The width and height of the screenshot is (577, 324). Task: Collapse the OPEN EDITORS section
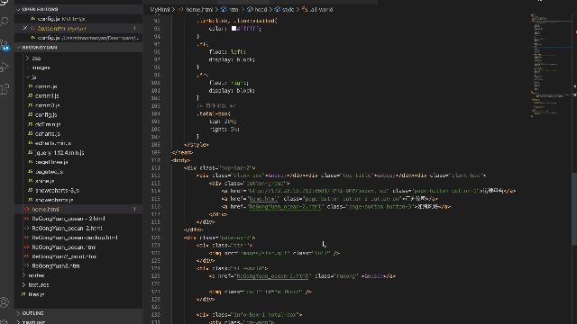pos(78,9)
